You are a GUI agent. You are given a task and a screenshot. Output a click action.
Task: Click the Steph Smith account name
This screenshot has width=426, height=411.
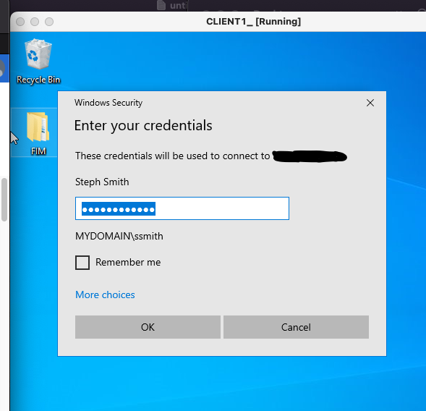(102, 182)
